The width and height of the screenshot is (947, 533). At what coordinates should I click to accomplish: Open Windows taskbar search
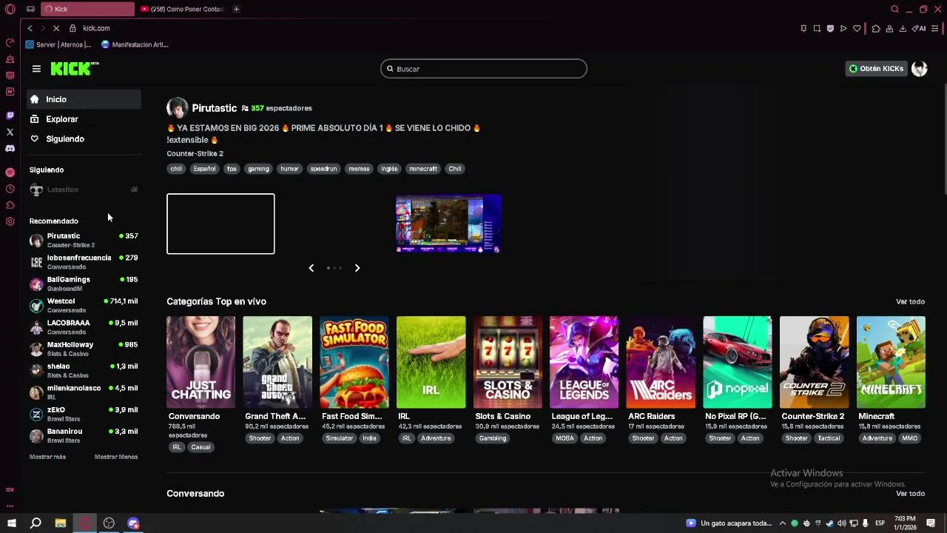coord(36,523)
